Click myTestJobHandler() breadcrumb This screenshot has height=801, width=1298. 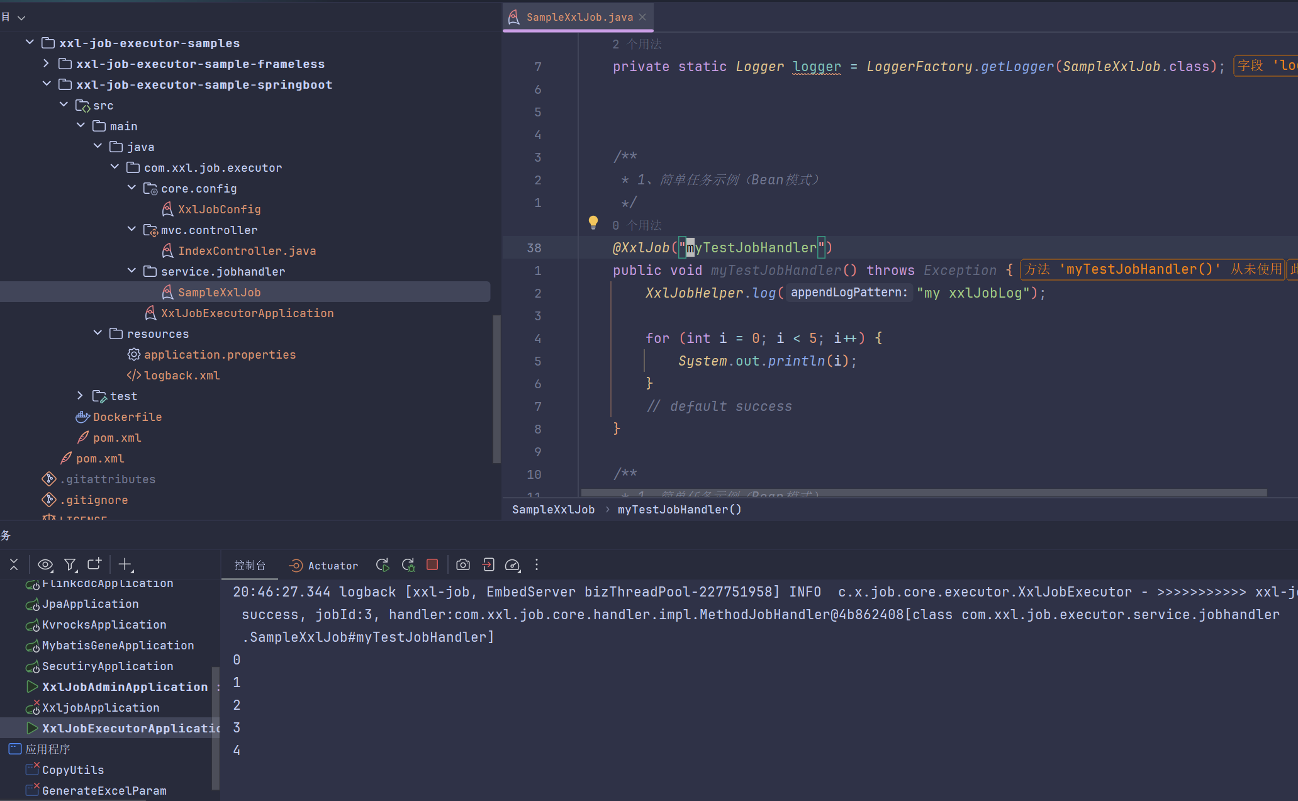tap(680, 509)
